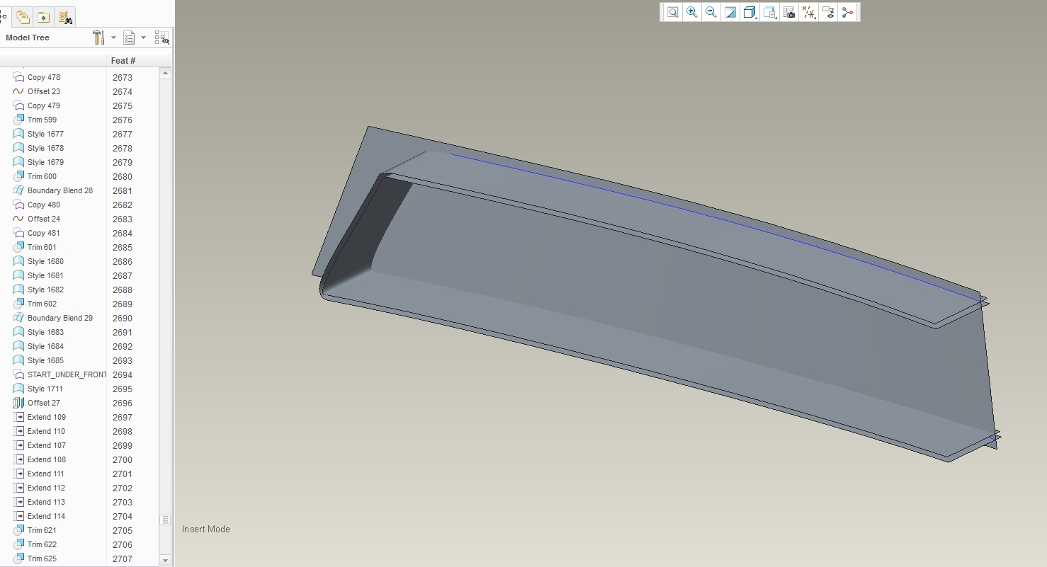Select the Offset 23 curve feature

pyautogui.click(x=44, y=91)
